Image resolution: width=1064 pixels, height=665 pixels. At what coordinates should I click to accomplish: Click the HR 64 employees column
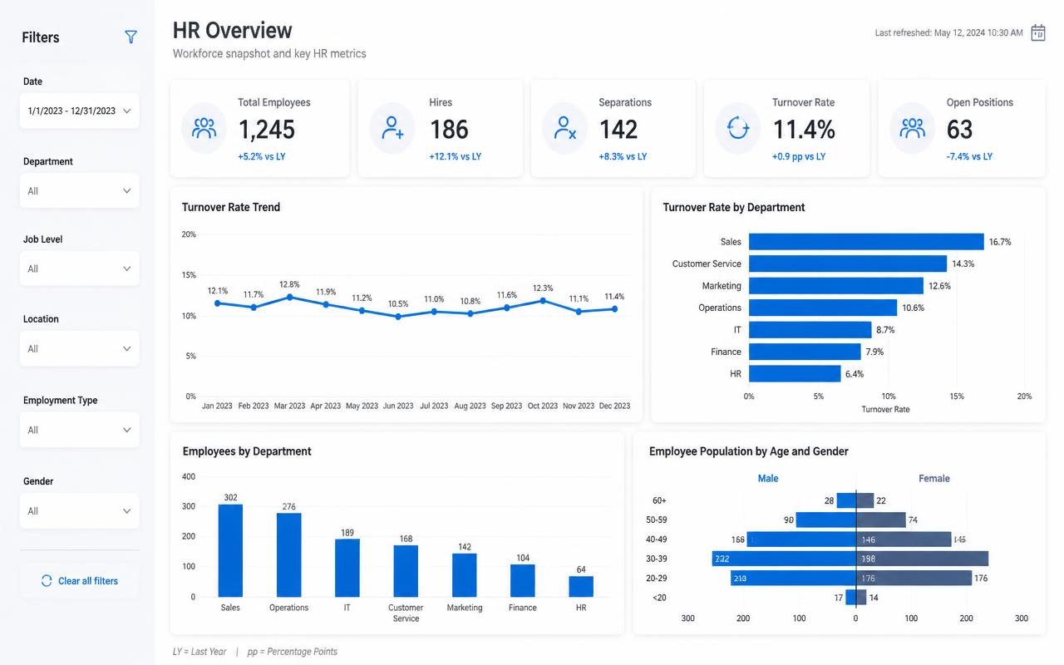click(x=581, y=586)
